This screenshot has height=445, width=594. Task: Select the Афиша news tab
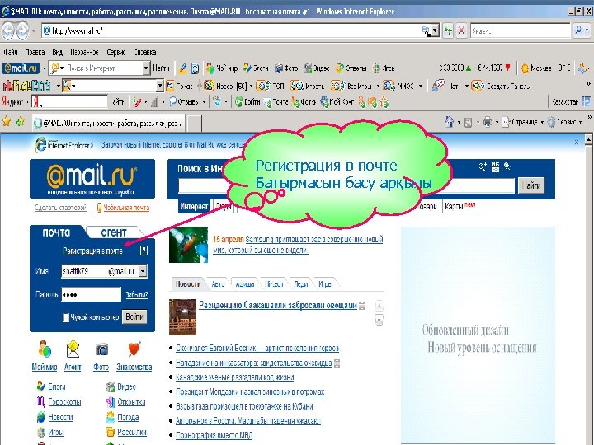(245, 283)
